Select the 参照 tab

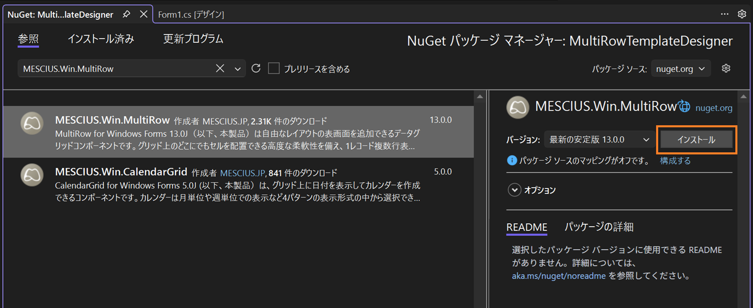pos(28,39)
